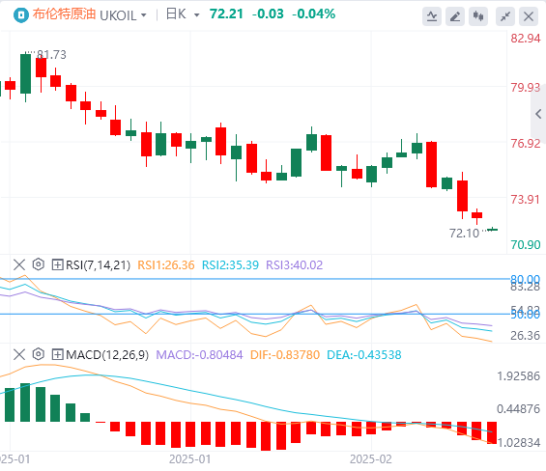The image size is (546, 471).
Task: Click the Brent crude round logo icon
Action: pos(21,14)
